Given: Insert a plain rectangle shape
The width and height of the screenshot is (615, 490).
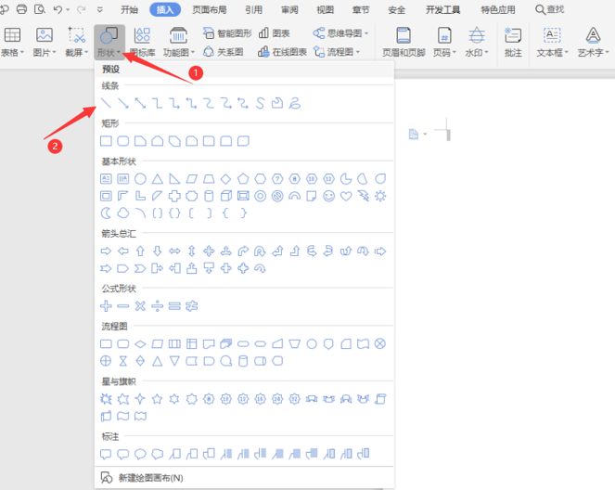Looking at the screenshot, I should point(106,141).
